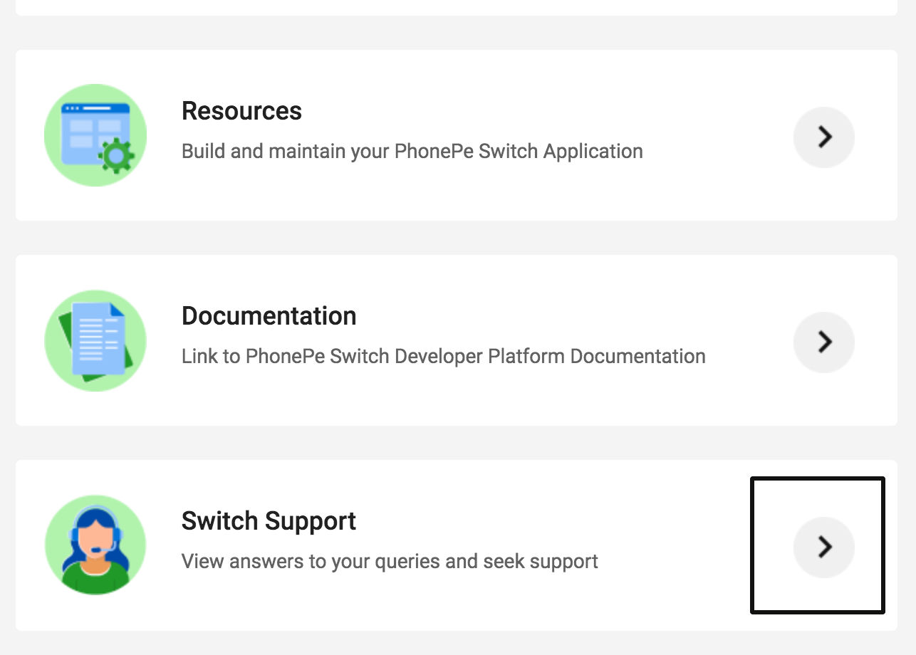Viewport: 916px width, 655px height.
Task: Select the Resources heading
Action: point(241,111)
